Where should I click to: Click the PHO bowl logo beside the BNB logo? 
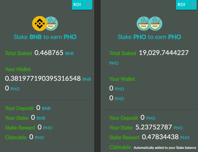pos(52,24)
